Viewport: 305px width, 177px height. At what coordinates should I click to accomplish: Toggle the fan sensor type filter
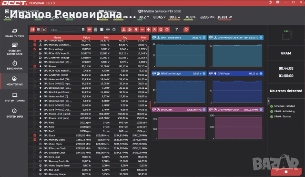(148, 30)
